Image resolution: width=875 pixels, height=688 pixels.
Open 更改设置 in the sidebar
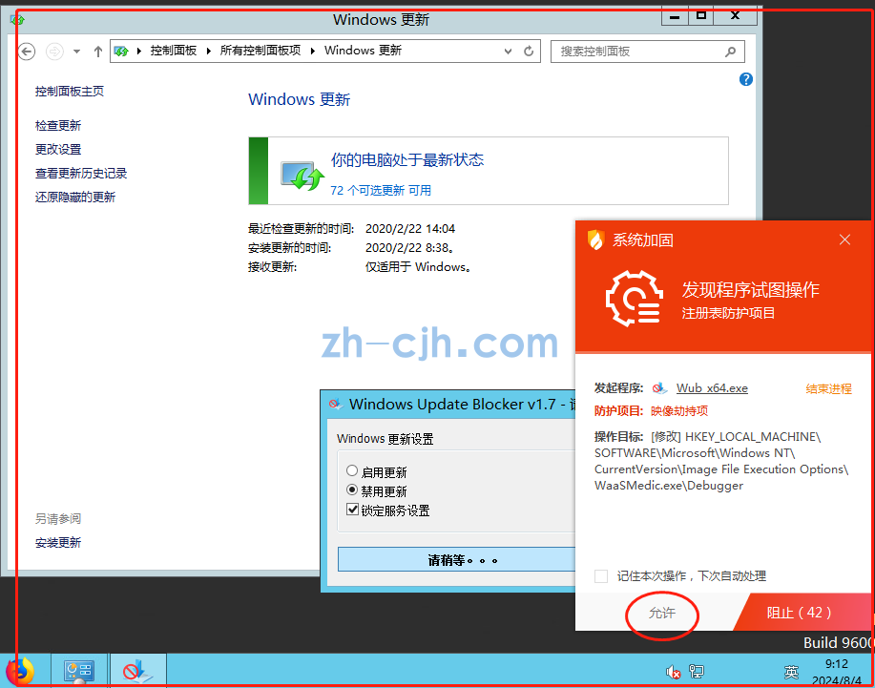(58, 150)
